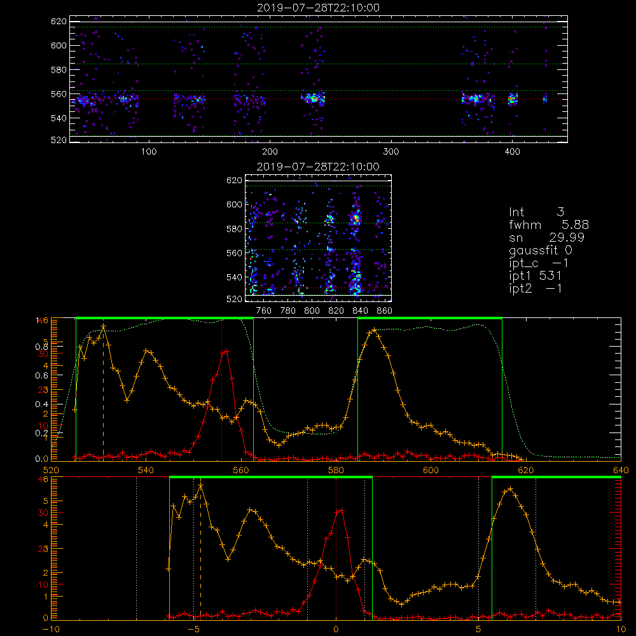Click the timestamp title above the middle image
Image resolution: width=636 pixels, height=636 pixels.
pyautogui.click(x=319, y=167)
